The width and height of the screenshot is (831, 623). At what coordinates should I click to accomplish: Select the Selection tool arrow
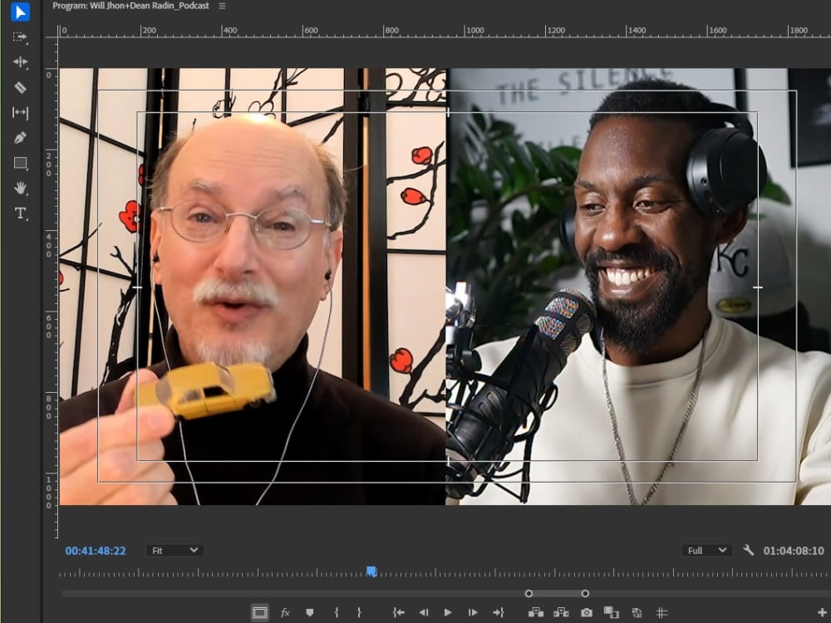coord(20,12)
